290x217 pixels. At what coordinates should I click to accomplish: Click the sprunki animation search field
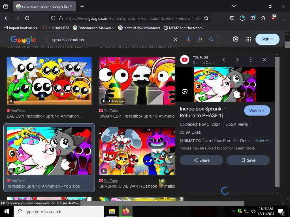[x=111, y=40]
